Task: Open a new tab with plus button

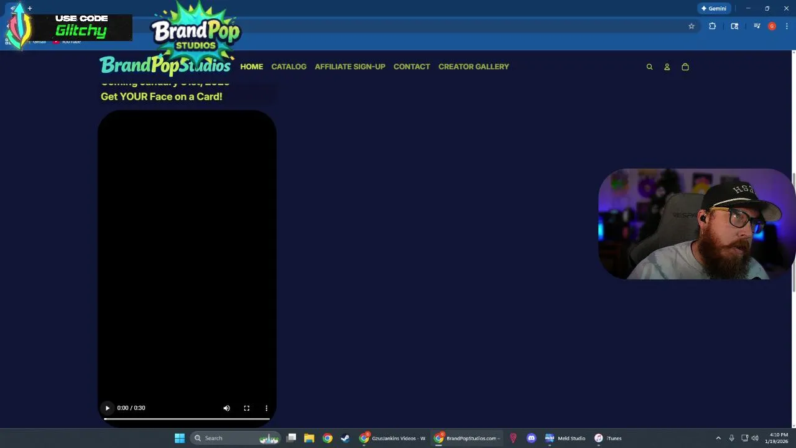Action: pos(29,8)
